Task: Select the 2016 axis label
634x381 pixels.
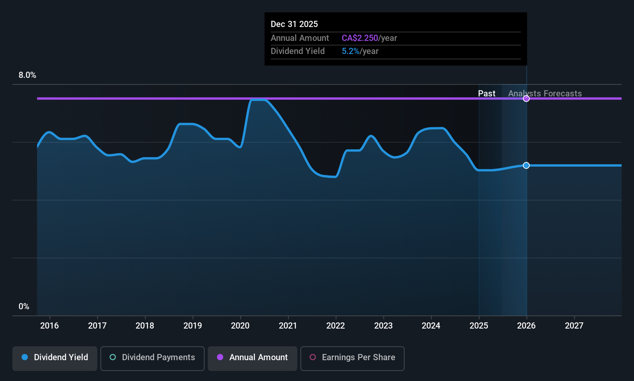Action: tap(49, 326)
